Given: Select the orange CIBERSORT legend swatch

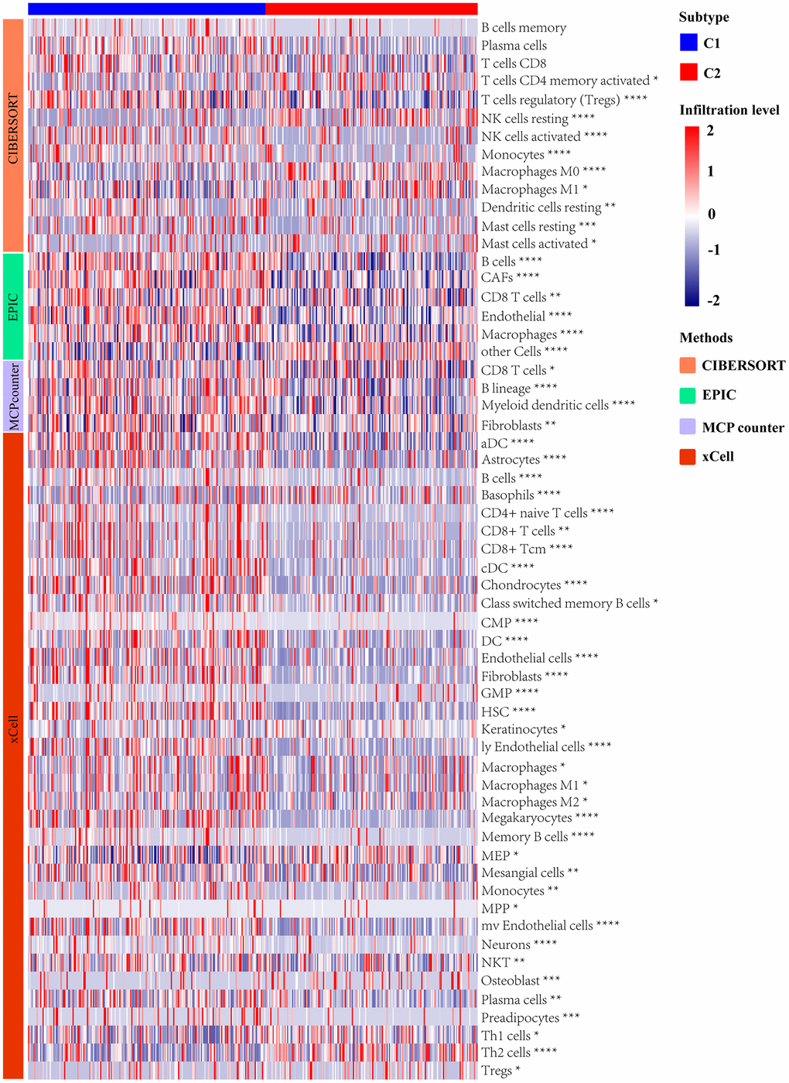Looking at the screenshot, I should pyautogui.click(x=688, y=365).
